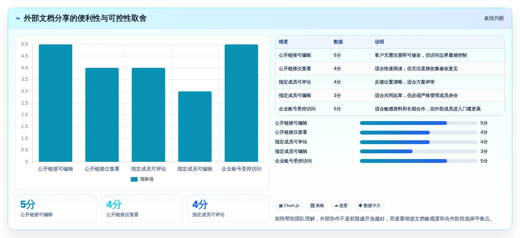The width and height of the screenshot is (520, 238).
Task: Click the 进度 tag chip
Action: 341,206
